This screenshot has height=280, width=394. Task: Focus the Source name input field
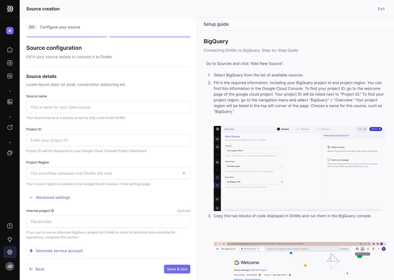[x=108, y=107]
